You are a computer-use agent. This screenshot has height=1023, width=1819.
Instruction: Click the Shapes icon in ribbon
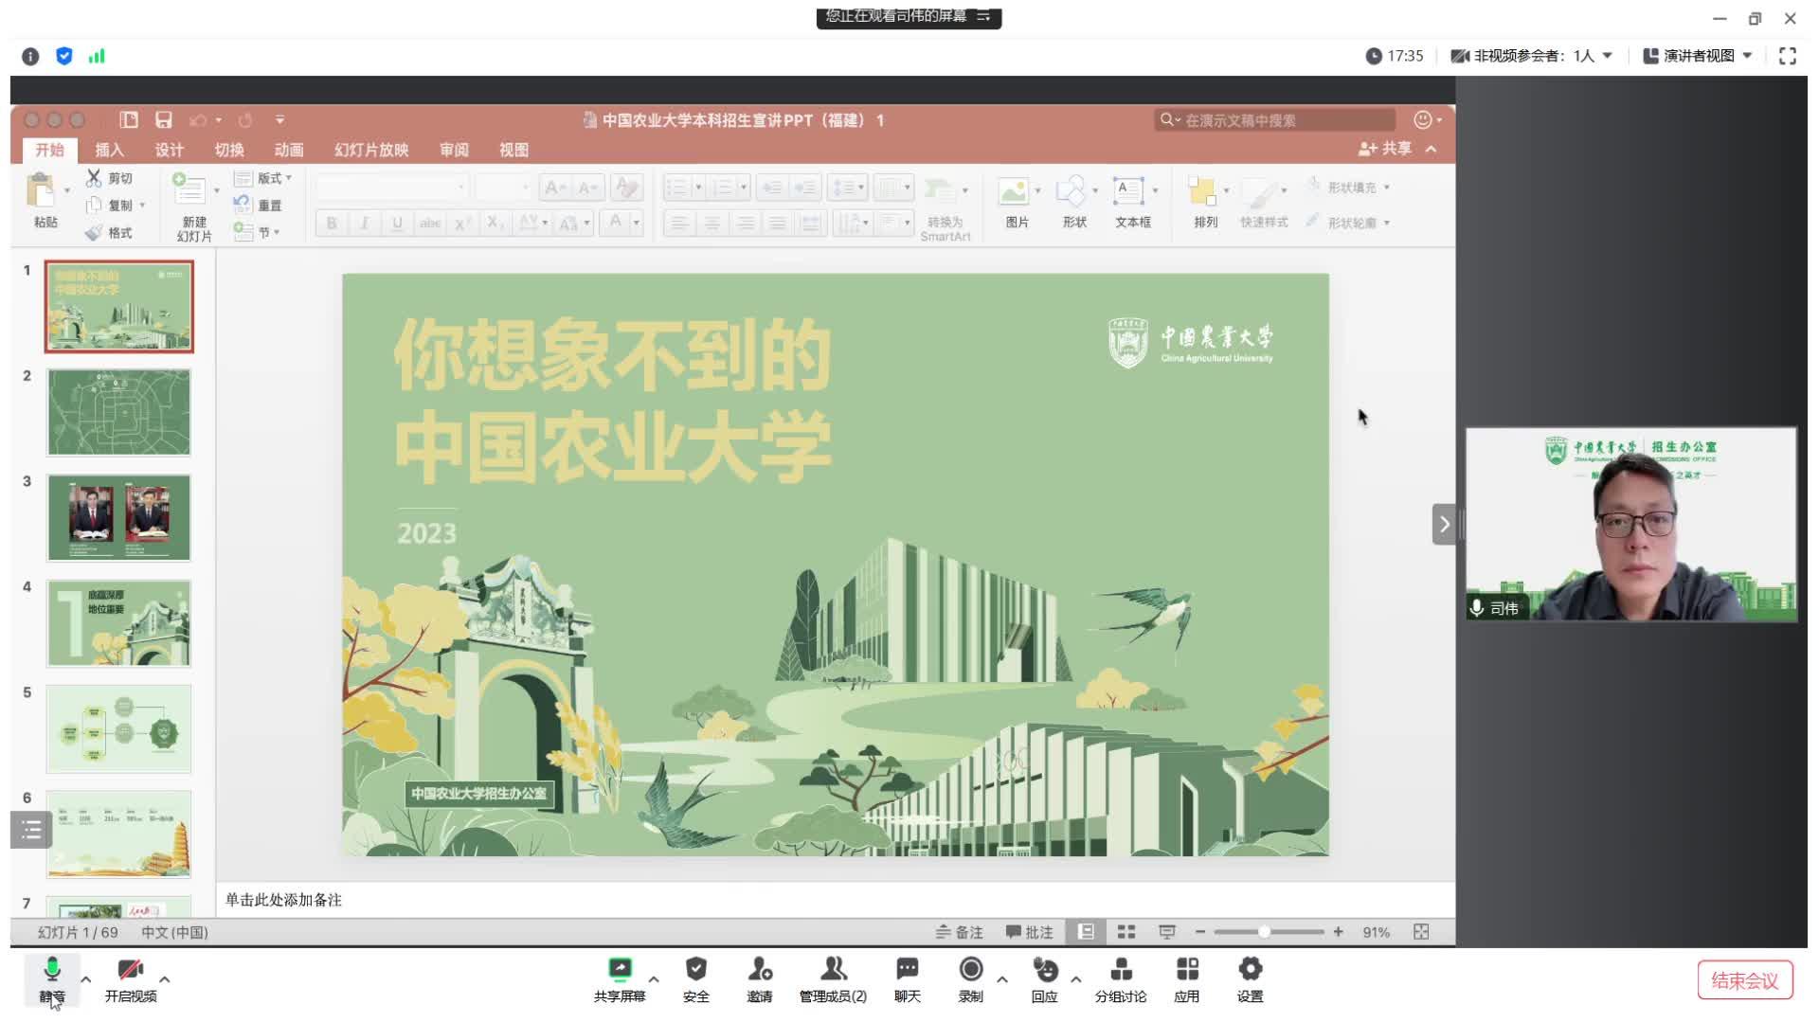(1071, 191)
